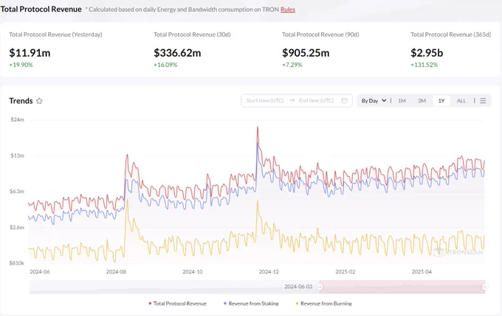
Task: Favorite the Trends chart with star icon
Action: [39, 101]
